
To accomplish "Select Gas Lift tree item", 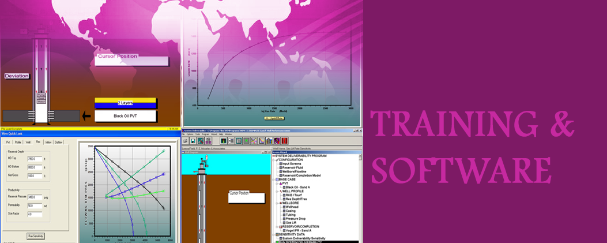I will 291,222.
